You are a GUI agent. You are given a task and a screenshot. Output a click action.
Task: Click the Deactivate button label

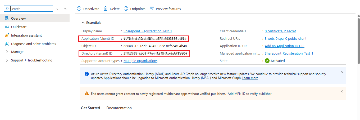click(x=91, y=9)
